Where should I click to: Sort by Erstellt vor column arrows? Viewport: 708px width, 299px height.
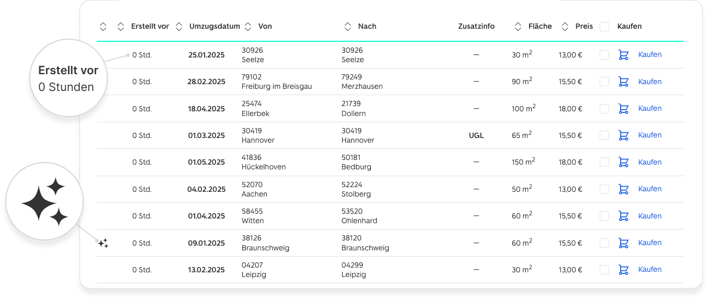point(120,27)
